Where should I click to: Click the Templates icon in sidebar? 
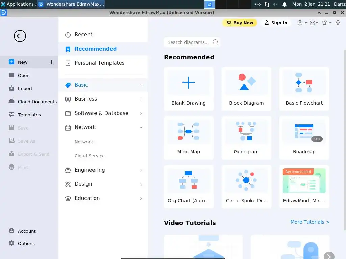click(11, 114)
